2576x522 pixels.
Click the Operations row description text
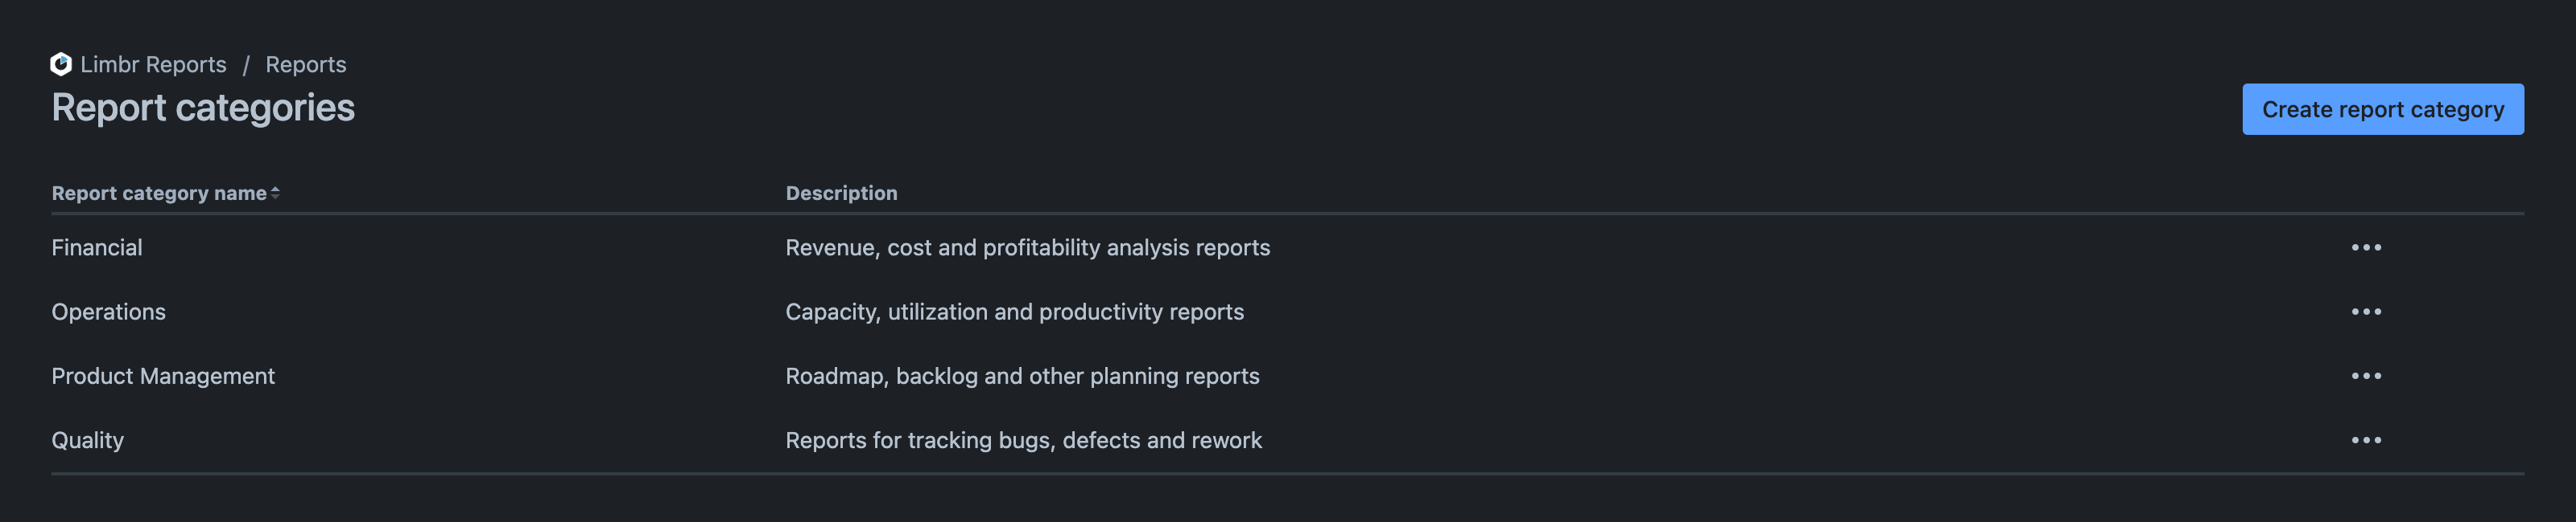pos(1014,311)
